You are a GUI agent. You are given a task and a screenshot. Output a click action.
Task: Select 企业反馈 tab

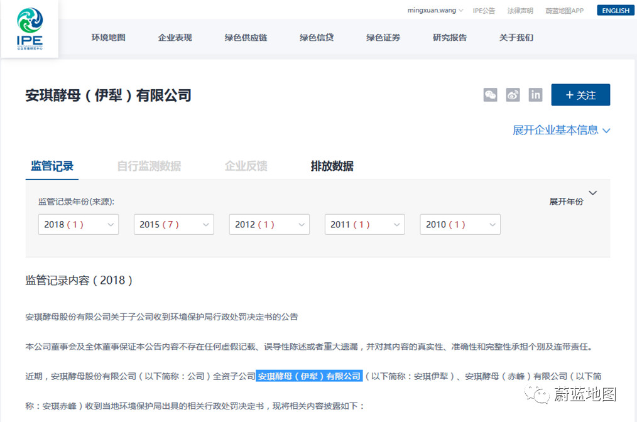[246, 166]
